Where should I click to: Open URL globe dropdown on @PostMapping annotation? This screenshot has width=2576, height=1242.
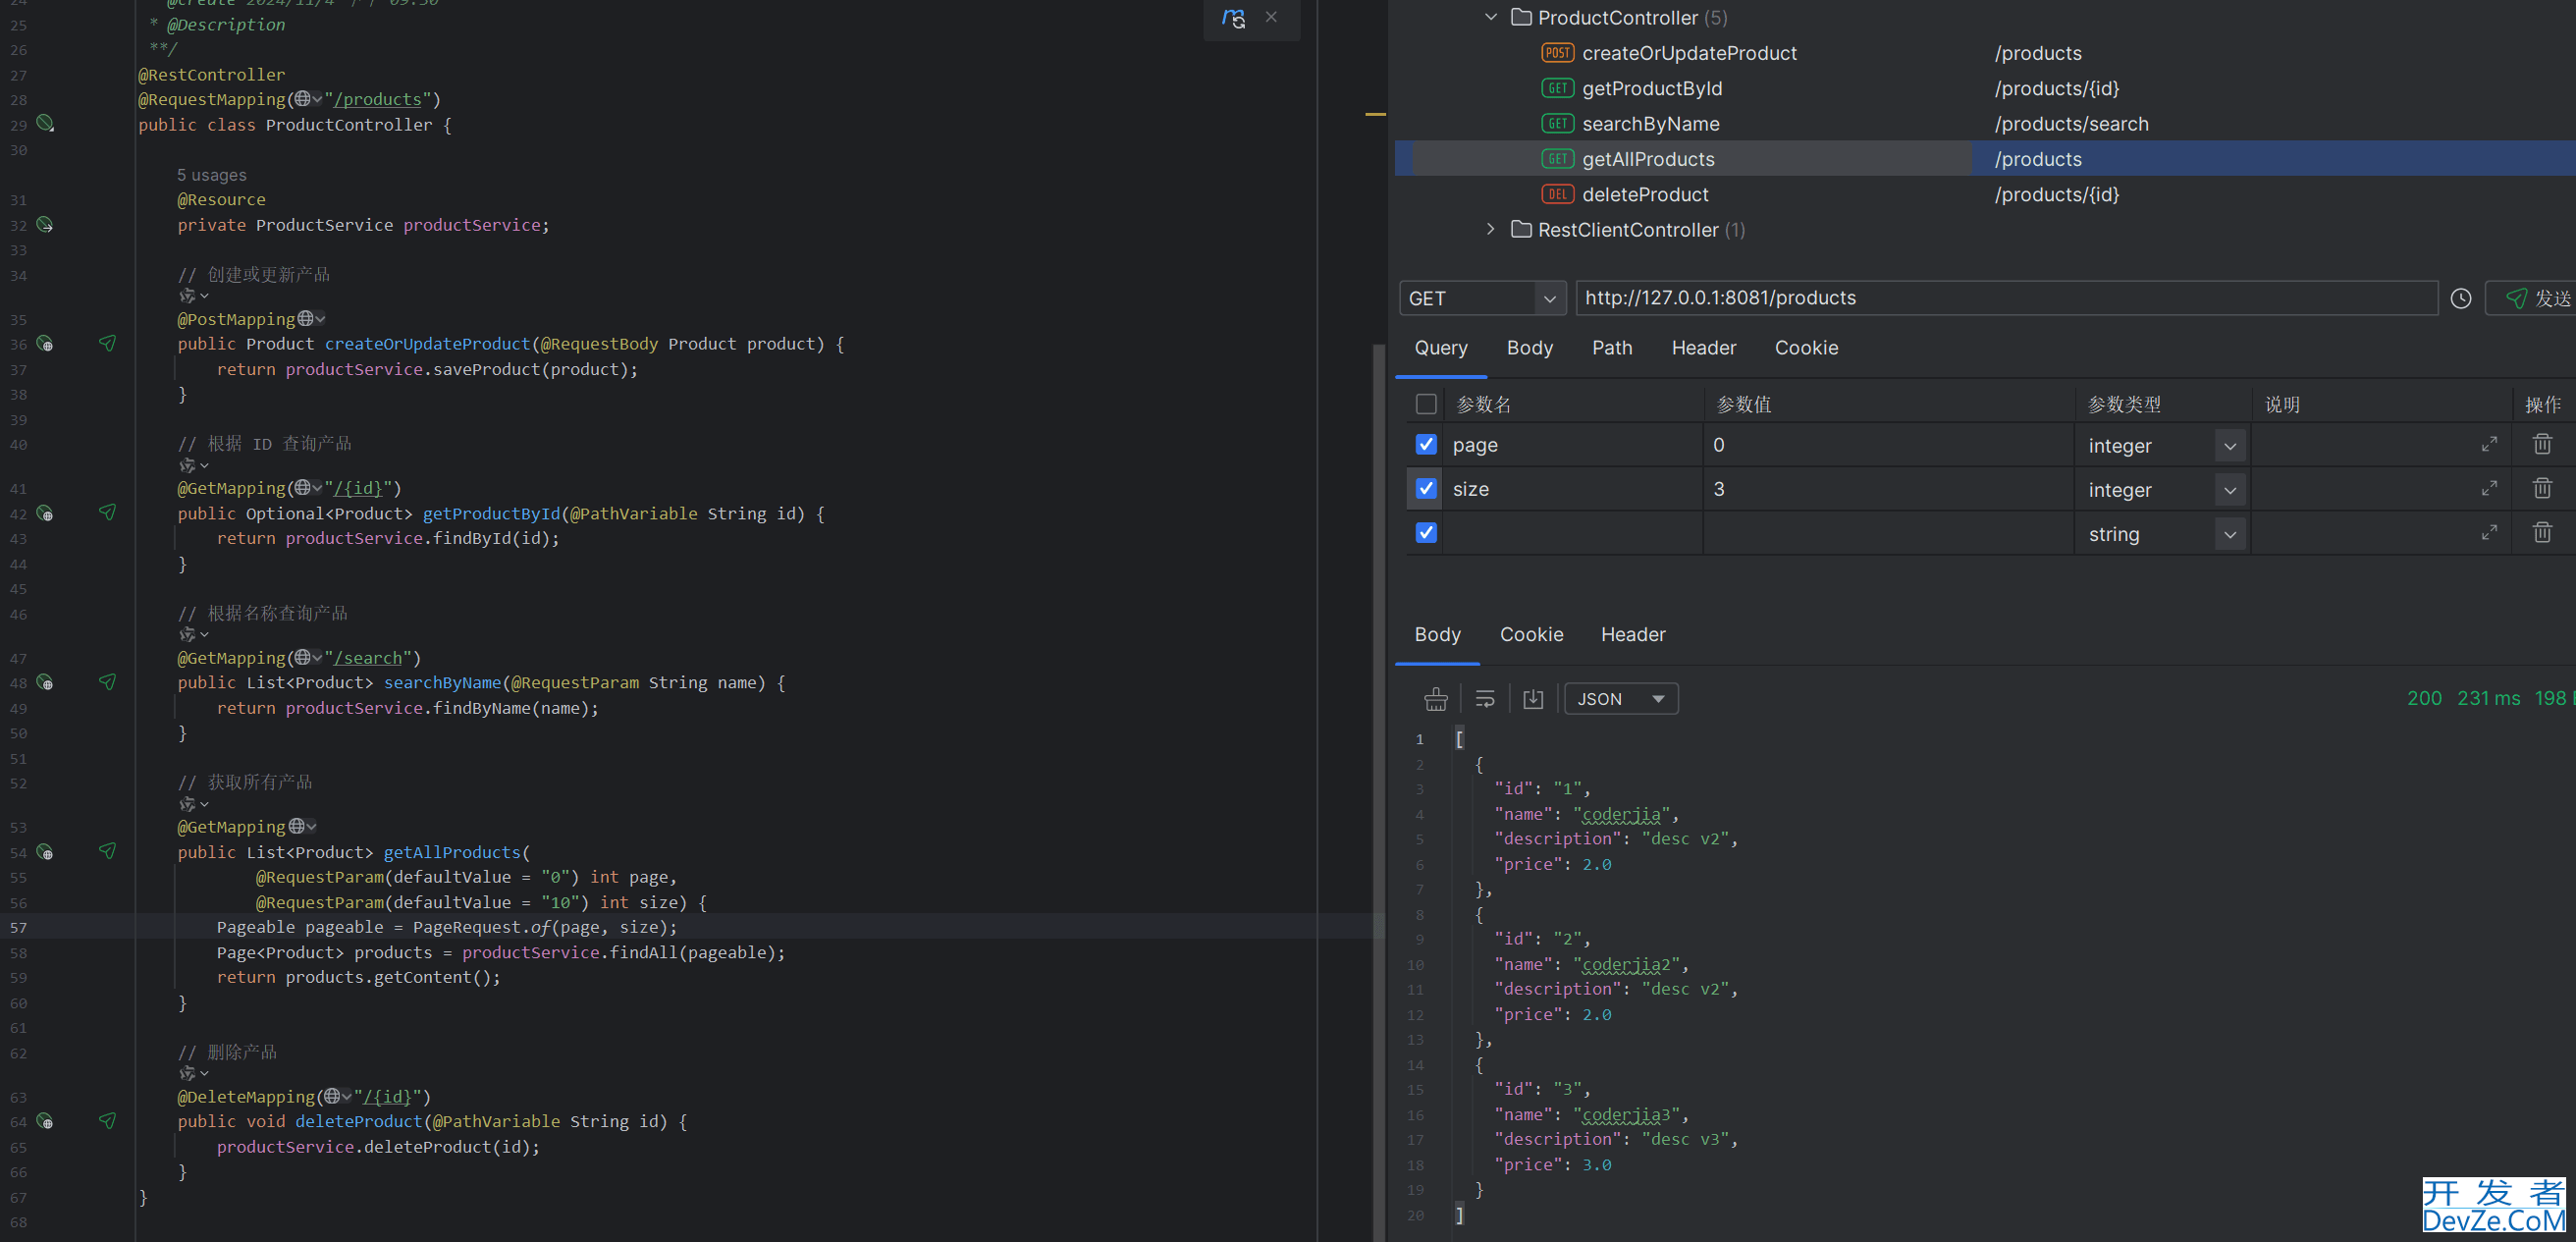click(312, 319)
